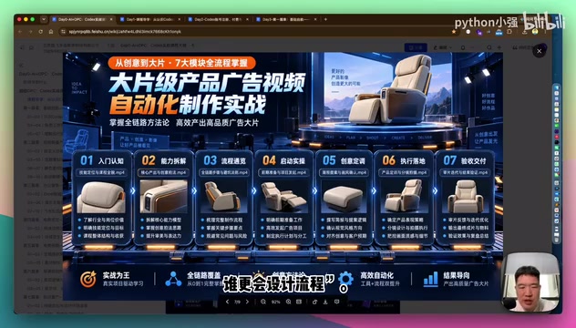Viewport: 576px width, 328px height.
Task: Click the 04 启动实操 module card image
Action: click(x=283, y=197)
